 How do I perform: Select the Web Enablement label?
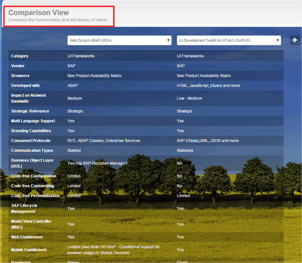coord(27,237)
